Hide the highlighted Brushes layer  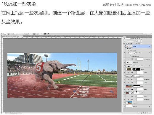[124, 46]
